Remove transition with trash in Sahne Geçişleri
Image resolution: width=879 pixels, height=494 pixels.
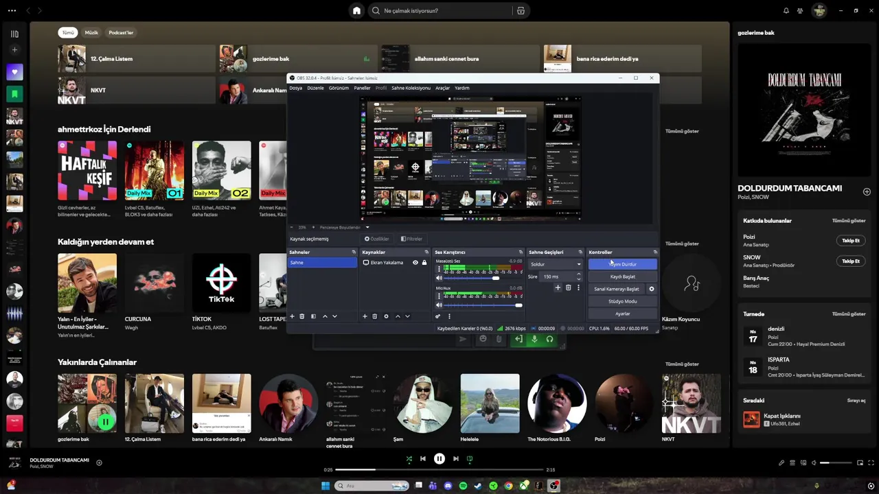coord(568,287)
